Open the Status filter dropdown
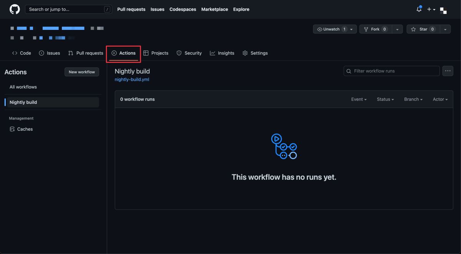Viewport: 461px width, 254px height. click(385, 99)
